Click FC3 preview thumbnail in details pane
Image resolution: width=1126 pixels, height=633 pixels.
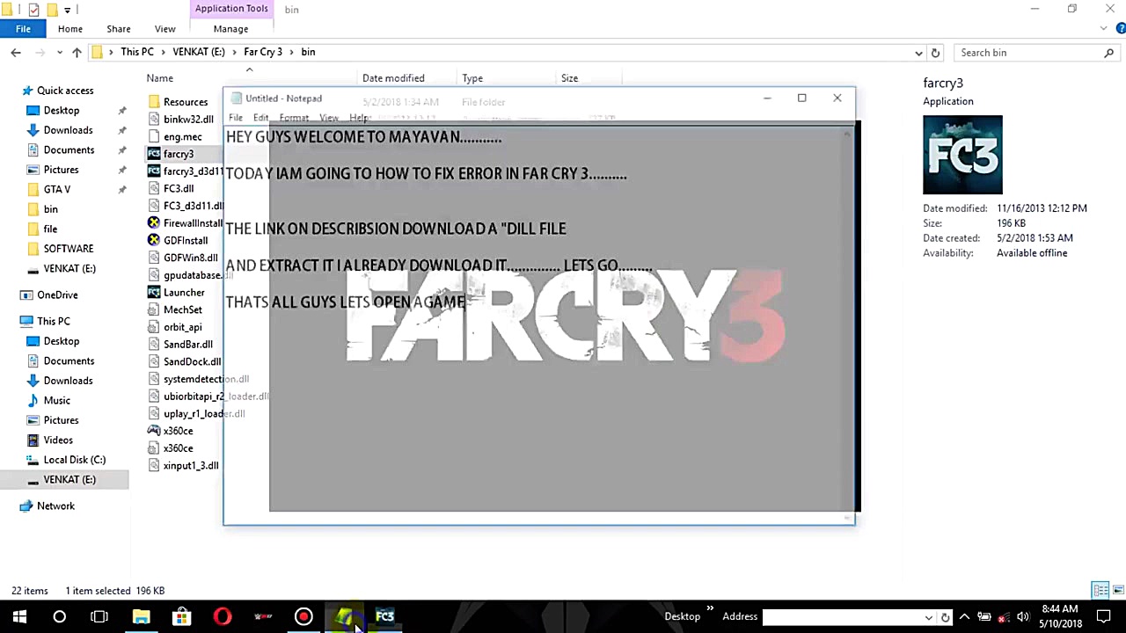pos(962,155)
